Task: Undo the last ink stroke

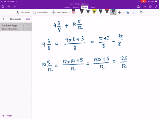Action: click(9, 7)
